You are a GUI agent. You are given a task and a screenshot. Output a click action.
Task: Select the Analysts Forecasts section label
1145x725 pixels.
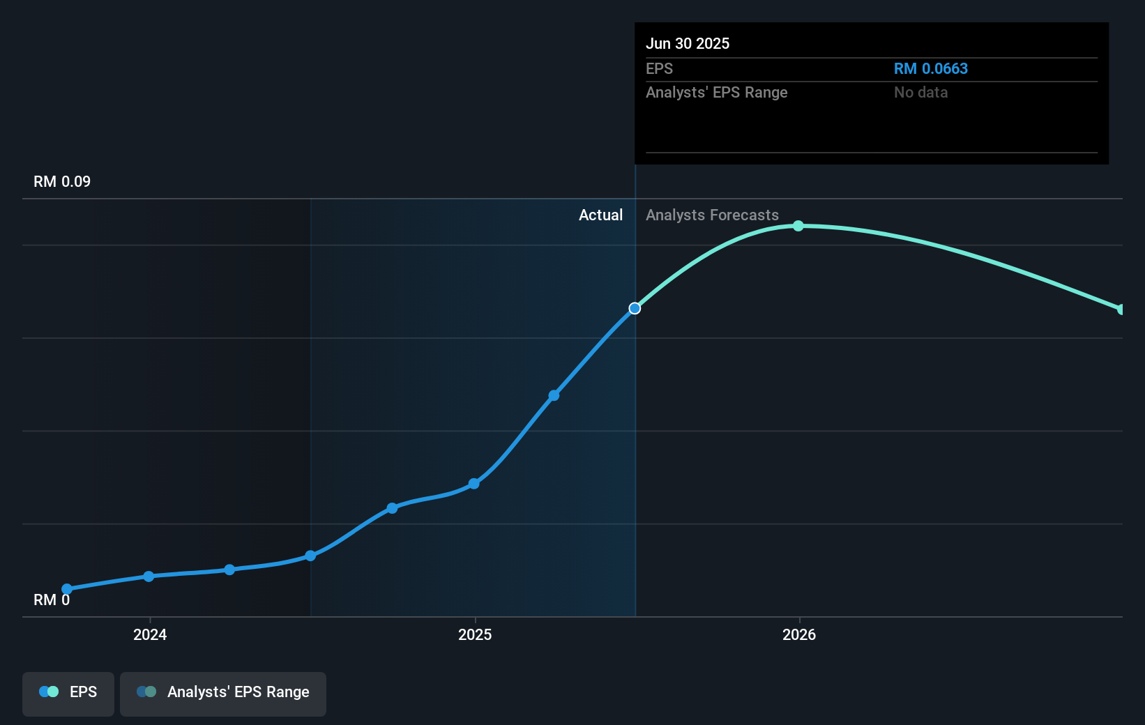point(712,215)
